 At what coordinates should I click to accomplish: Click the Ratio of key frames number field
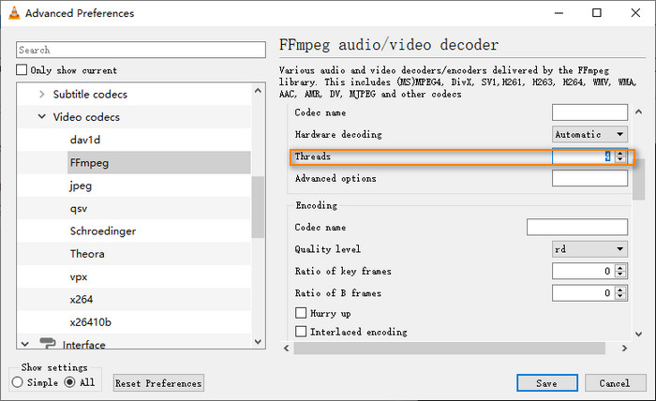click(584, 271)
